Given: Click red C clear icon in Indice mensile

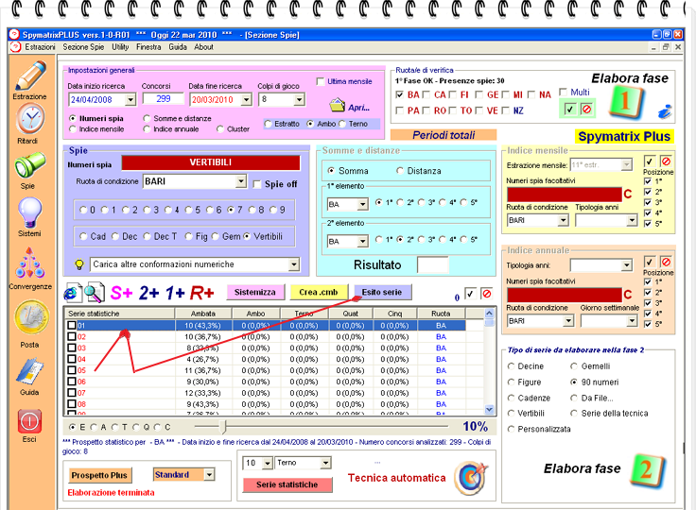Looking at the screenshot, I should 627,195.
